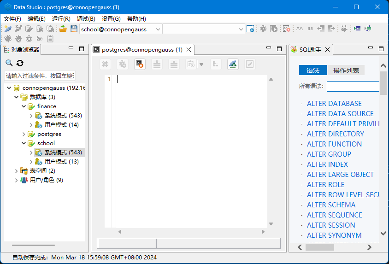Select 系统模式 (543) under school

pos(59,153)
